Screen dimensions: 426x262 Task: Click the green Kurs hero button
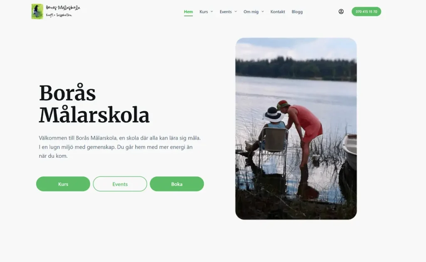pos(63,184)
